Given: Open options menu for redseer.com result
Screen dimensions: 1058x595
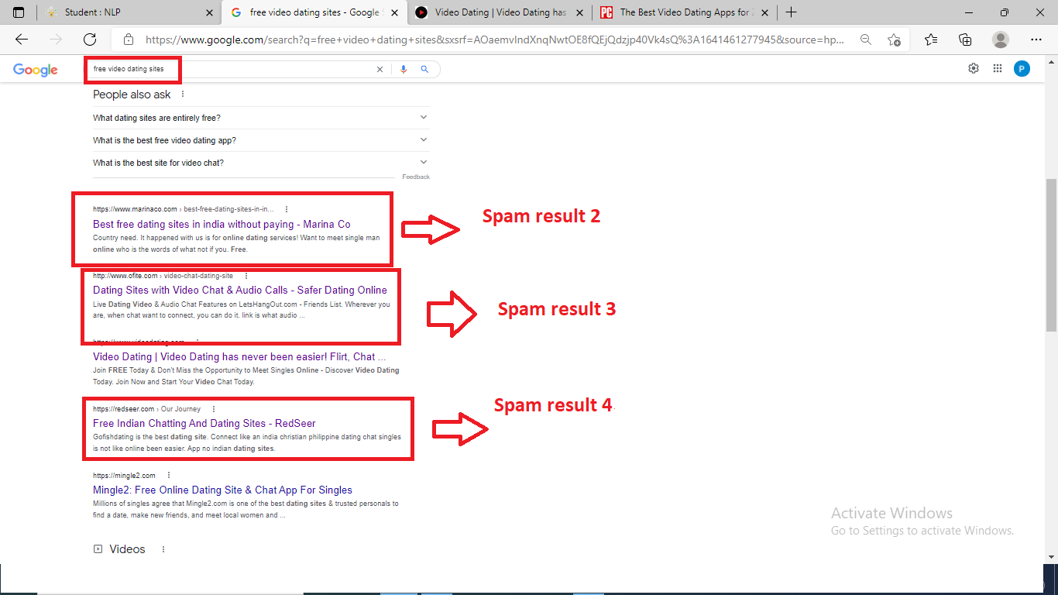Looking at the screenshot, I should click(214, 409).
